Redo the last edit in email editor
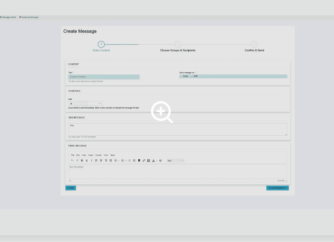334x242 pixels. 77,160
